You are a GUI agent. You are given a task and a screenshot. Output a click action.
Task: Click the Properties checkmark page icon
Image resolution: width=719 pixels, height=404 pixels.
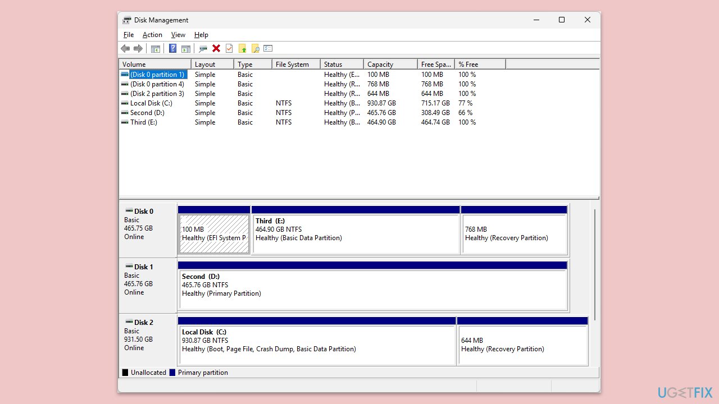click(229, 49)
